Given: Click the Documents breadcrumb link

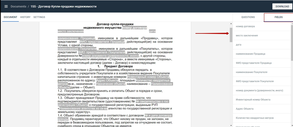Looking at the screenshot, I should 18,6.
